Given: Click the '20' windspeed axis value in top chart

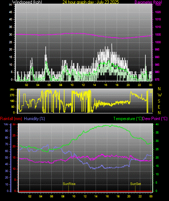Looking at the screenshot, I should (11, 49).
